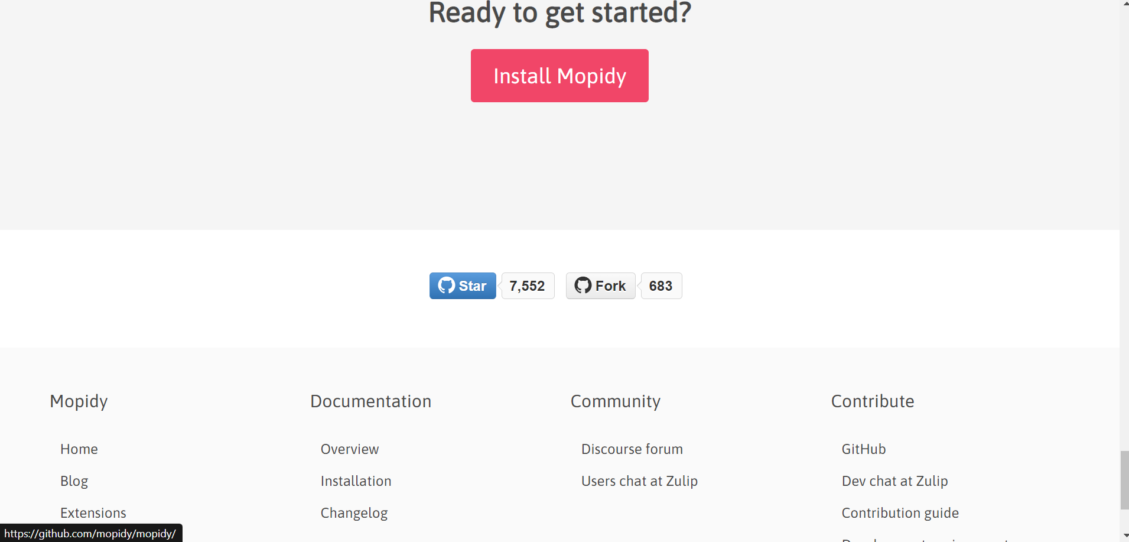Click the scrollbar up arrow
Image resolution: width=1129 pixels, height=542 pixels.
click(1124, 4)
